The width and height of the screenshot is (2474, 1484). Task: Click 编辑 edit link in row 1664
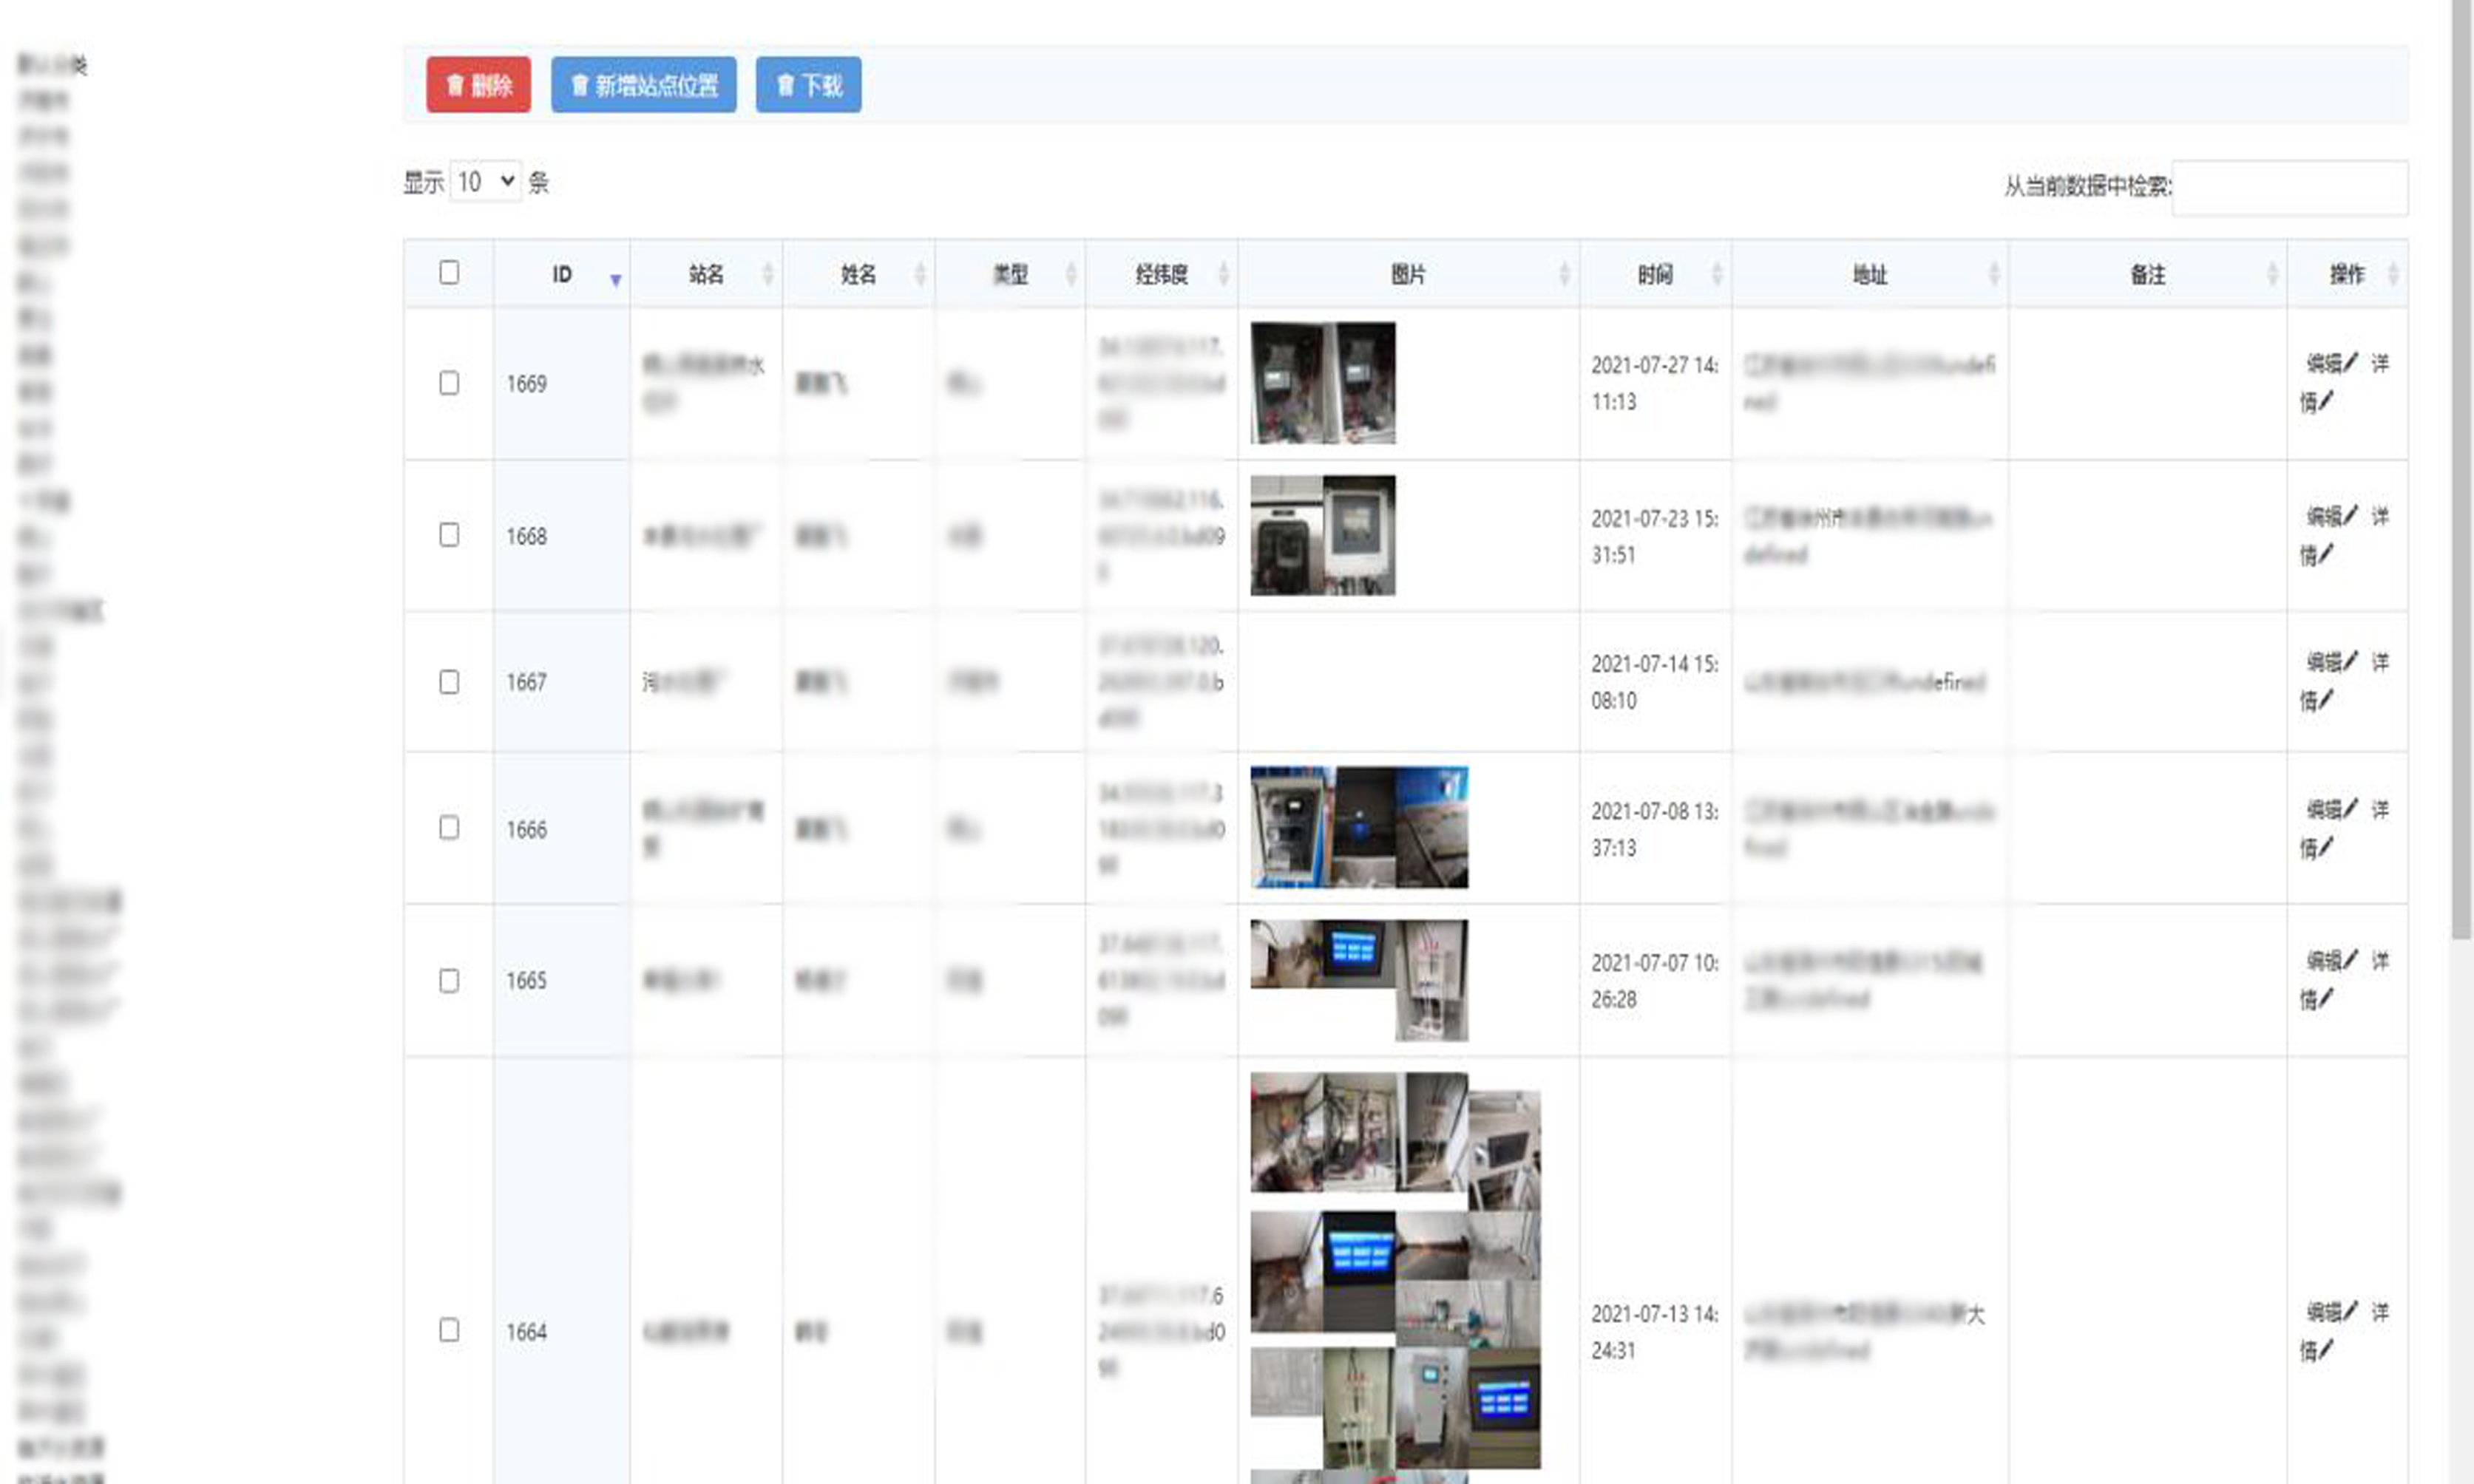2332,1312
